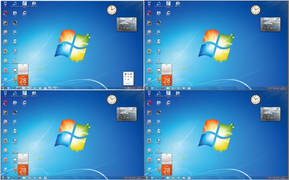Click Opera in the bottom-left desktop taskbar
289x180 pixels.
click(x=19, y=178)
